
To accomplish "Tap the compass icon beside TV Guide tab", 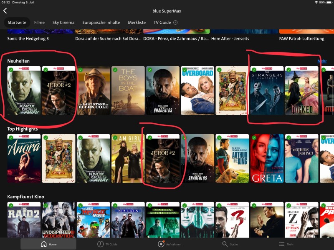I will click(175, 22).
